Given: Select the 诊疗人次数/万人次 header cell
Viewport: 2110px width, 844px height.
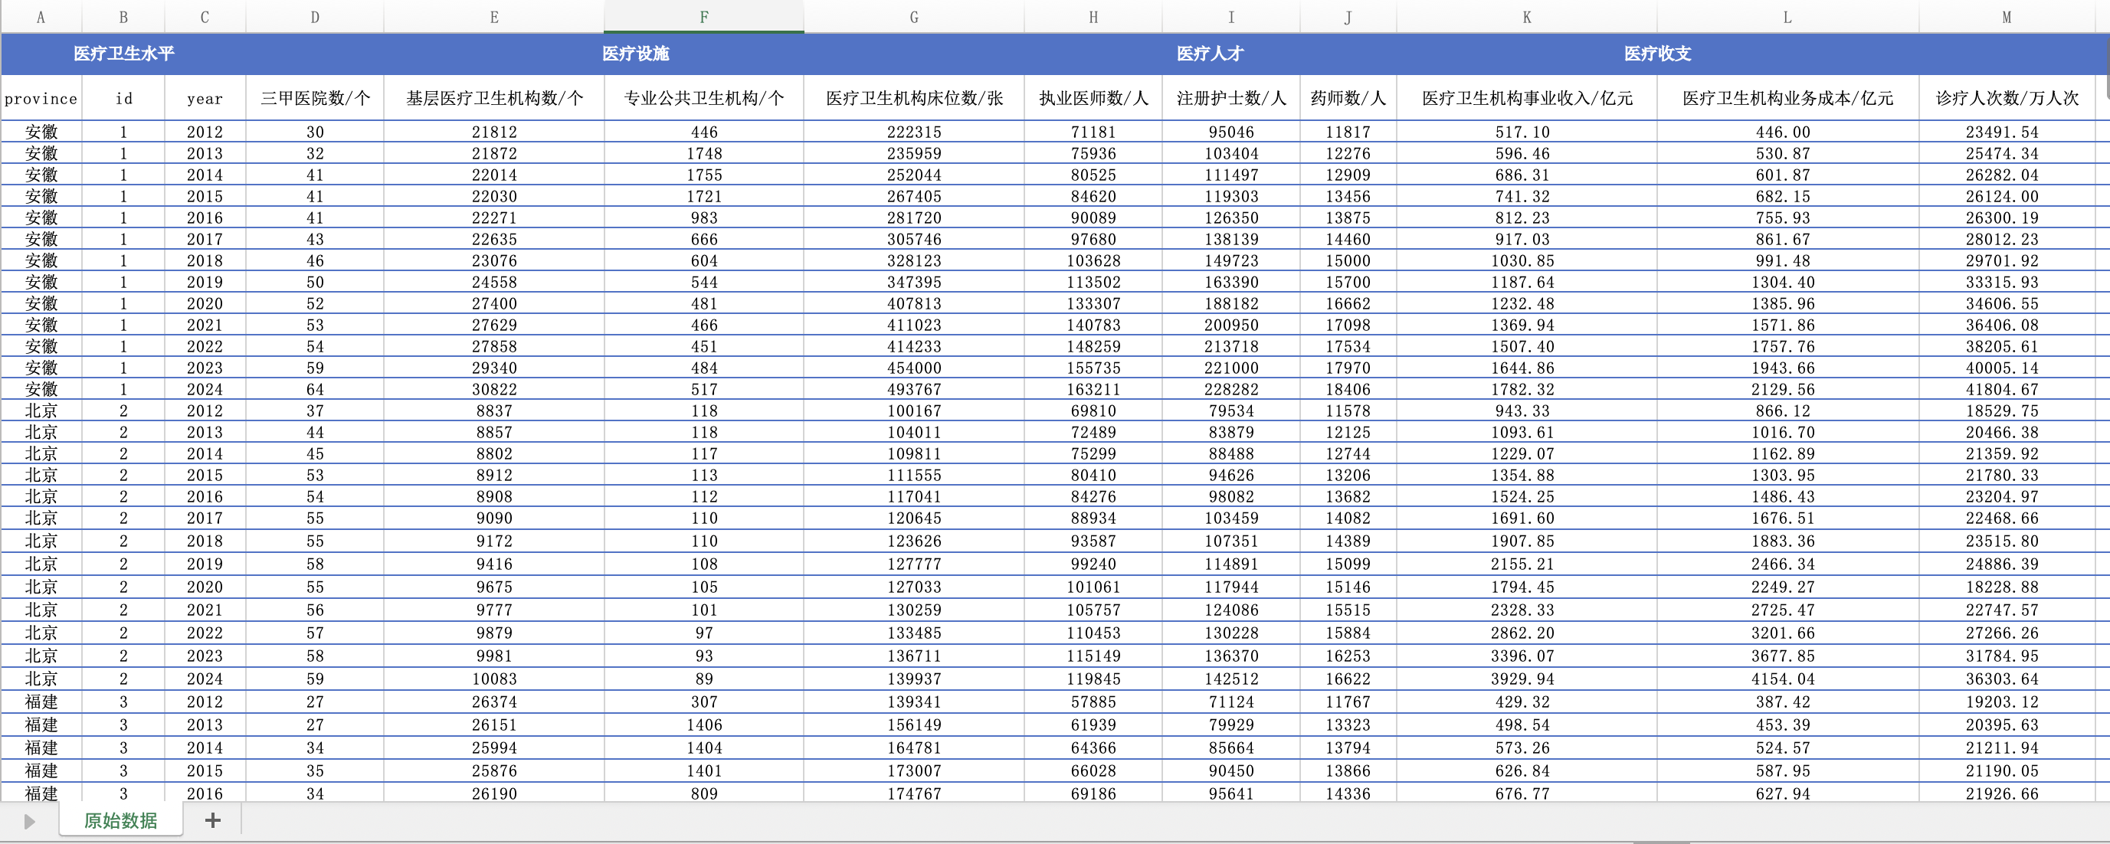Looking at the screenshot, I should [x=2006, y=98].
